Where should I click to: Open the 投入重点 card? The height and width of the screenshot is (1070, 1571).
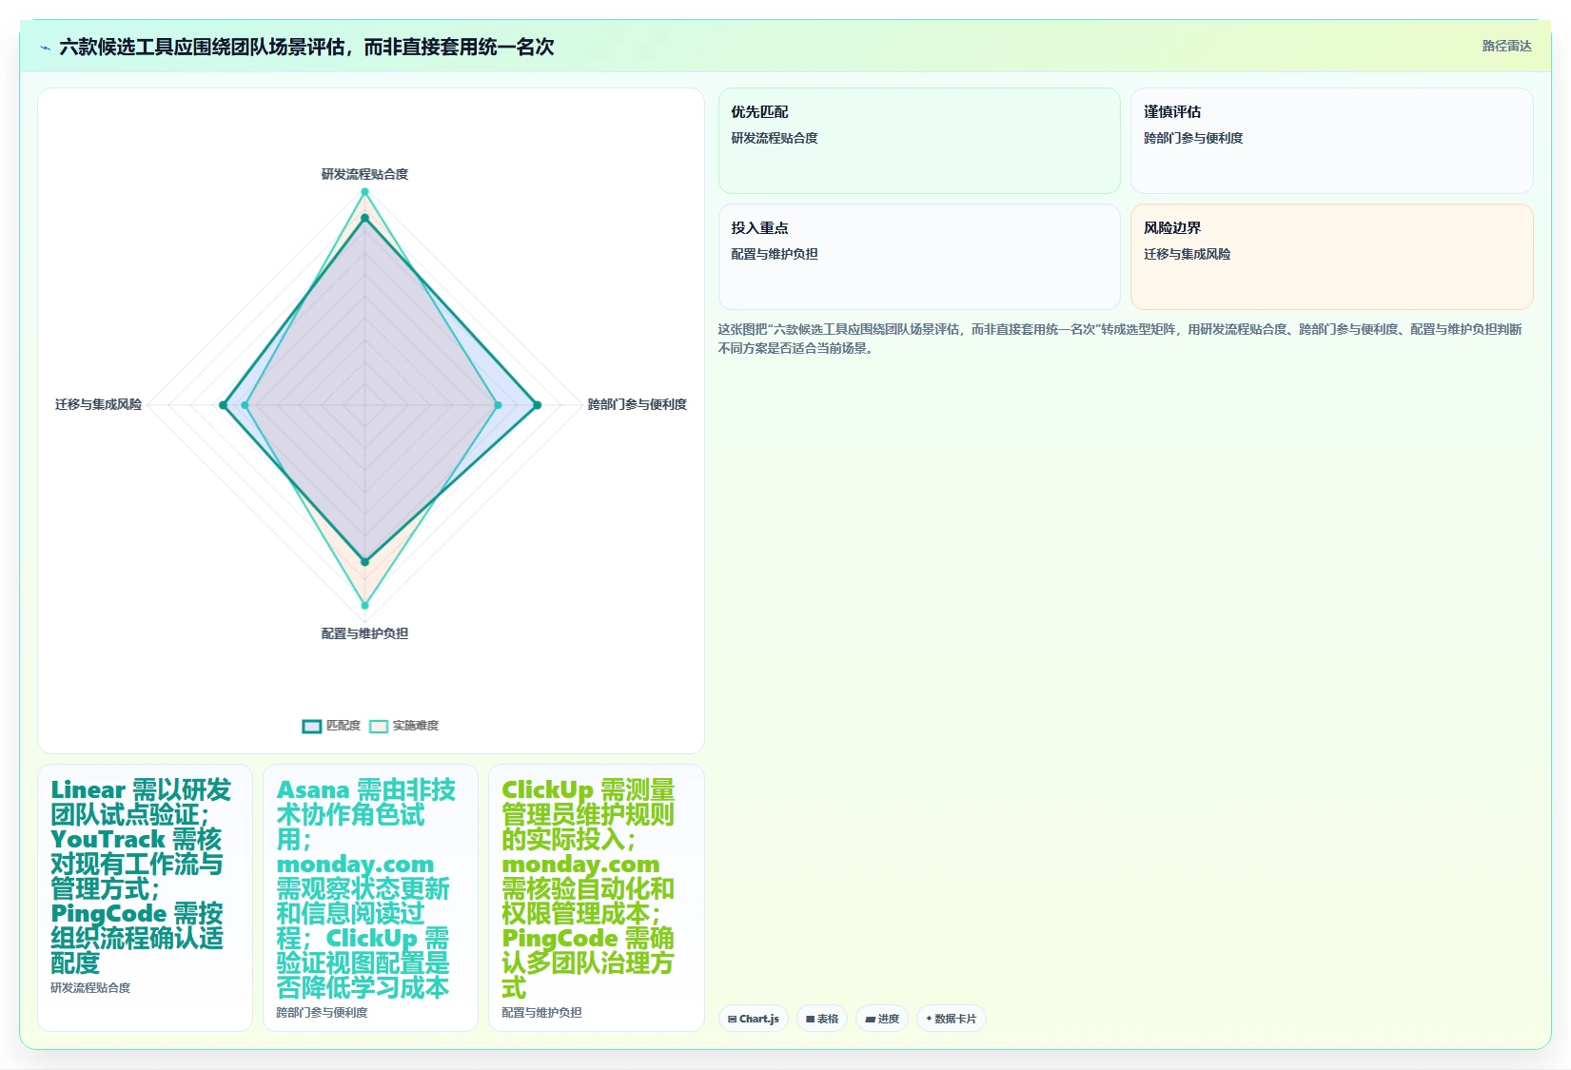tap(919, 257)
